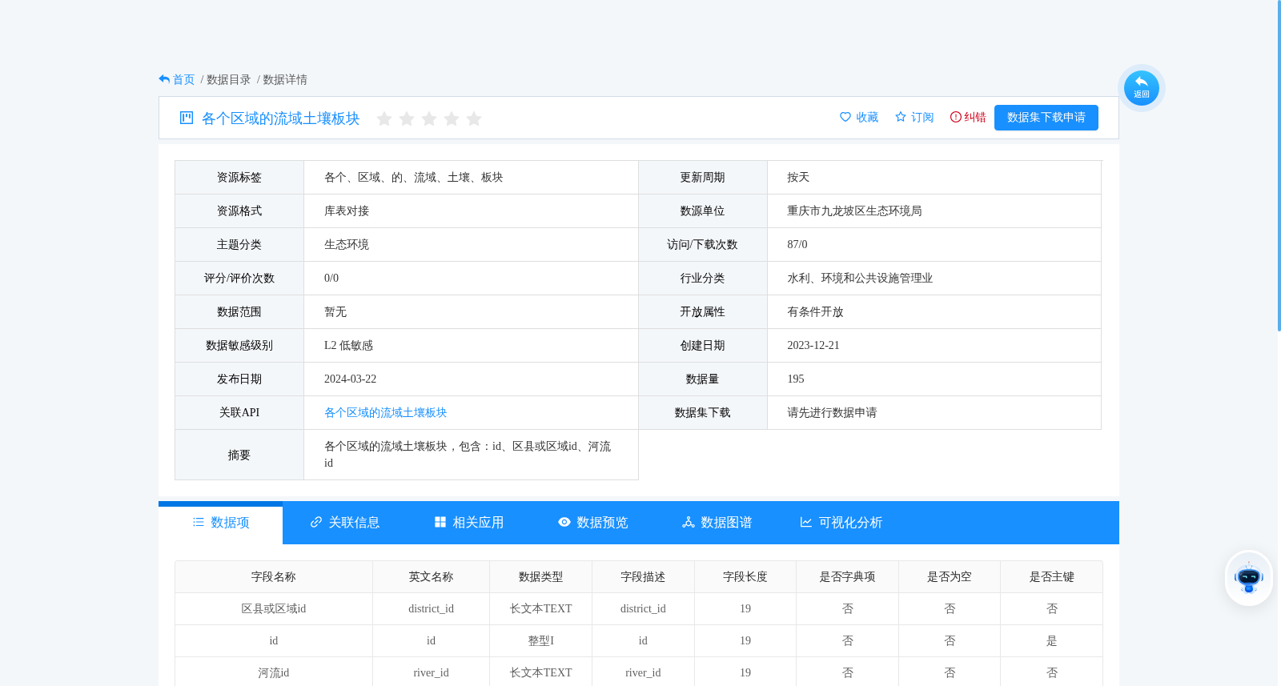
Task: Rate two stars on the dataset
Action: tap(407, 118)
